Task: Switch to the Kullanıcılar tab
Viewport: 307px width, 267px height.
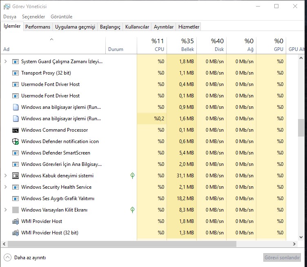Action: pos(137,27)
